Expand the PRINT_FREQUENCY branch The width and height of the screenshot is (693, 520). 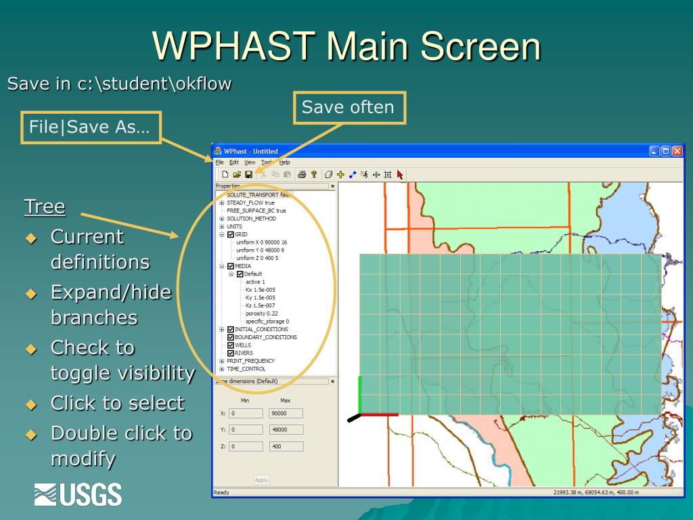[x=222, y=362]
